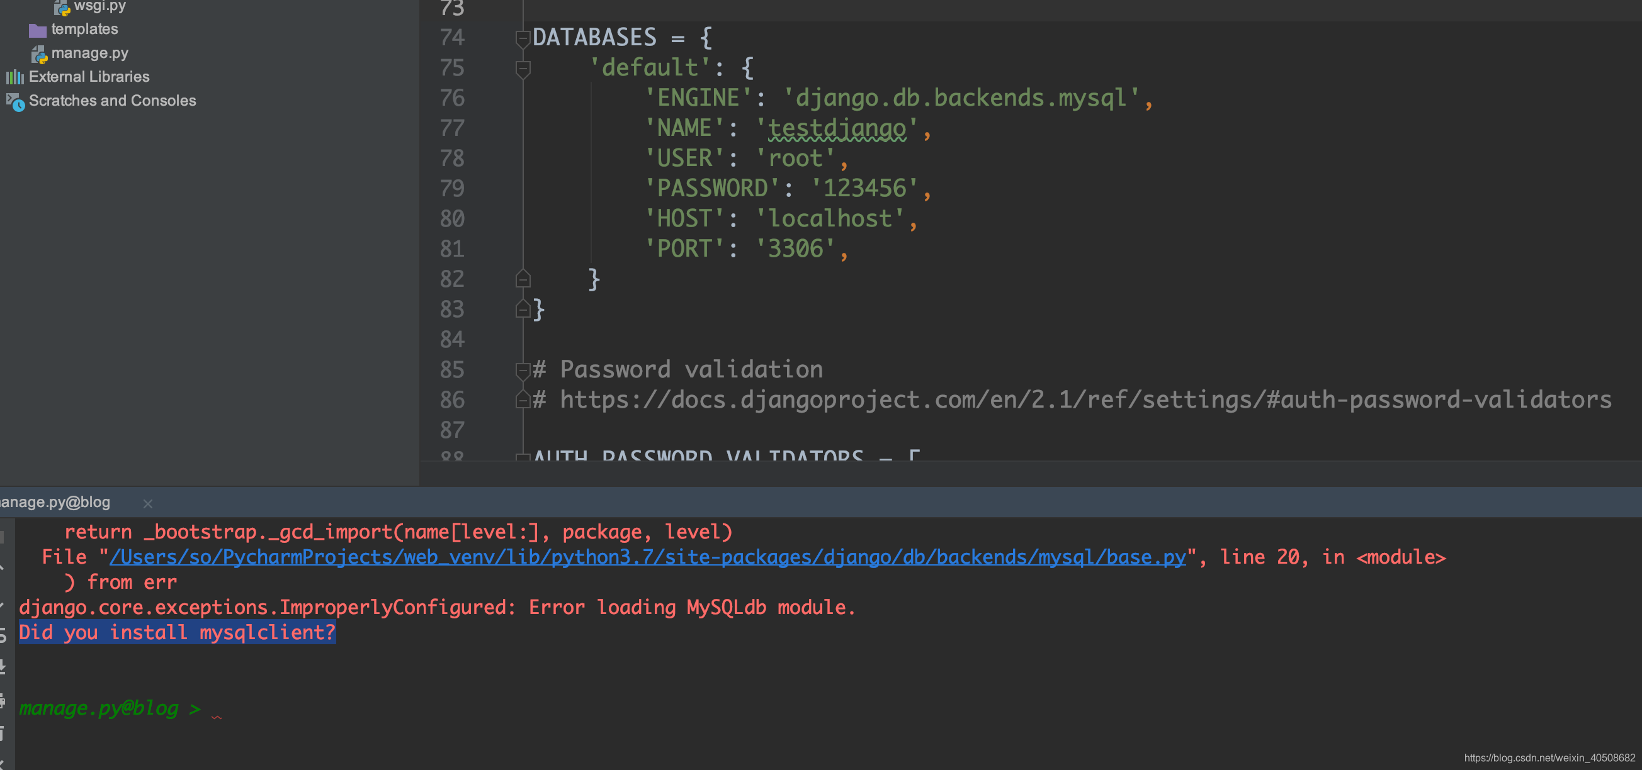The width and height of the screenshot is (1642, 770).
Task: Close the manage.py@blog console tab
Action: pyautogui.click(x=148, y=504)
